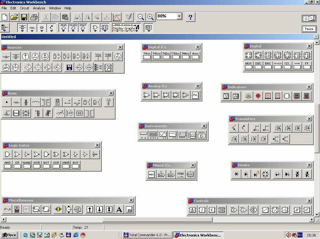
Task: Expand the Logic Gates toolbar button
Action: point(95,28)
